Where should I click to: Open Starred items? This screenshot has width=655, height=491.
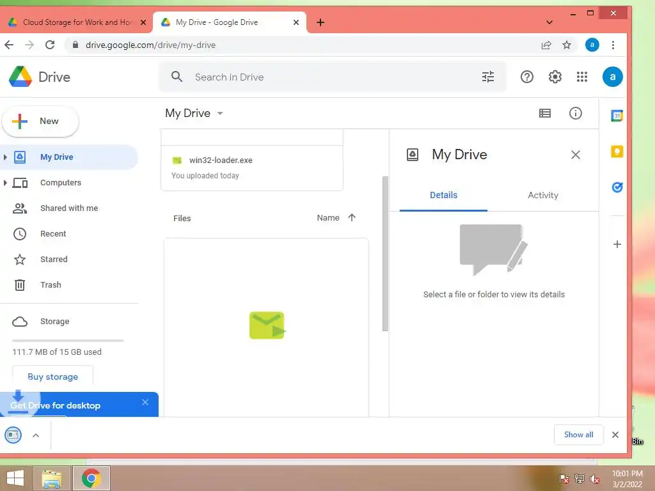click(54, 260)
